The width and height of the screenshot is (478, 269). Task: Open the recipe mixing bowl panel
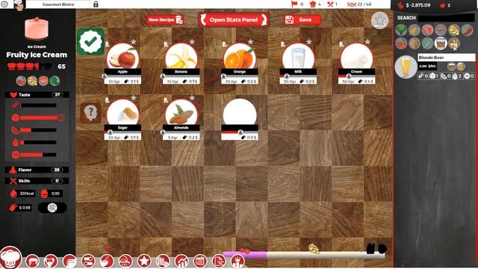click(107, 262)
